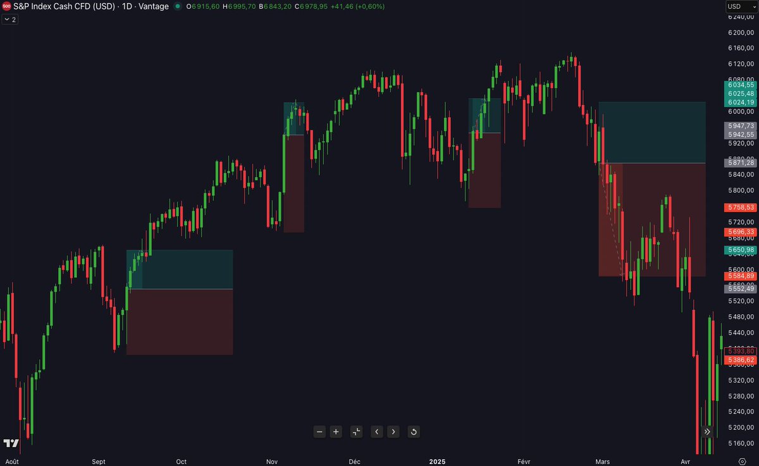Click the gray 5871,28 price label
Viewport: 759px width, 466px height.
pos(741,163)
